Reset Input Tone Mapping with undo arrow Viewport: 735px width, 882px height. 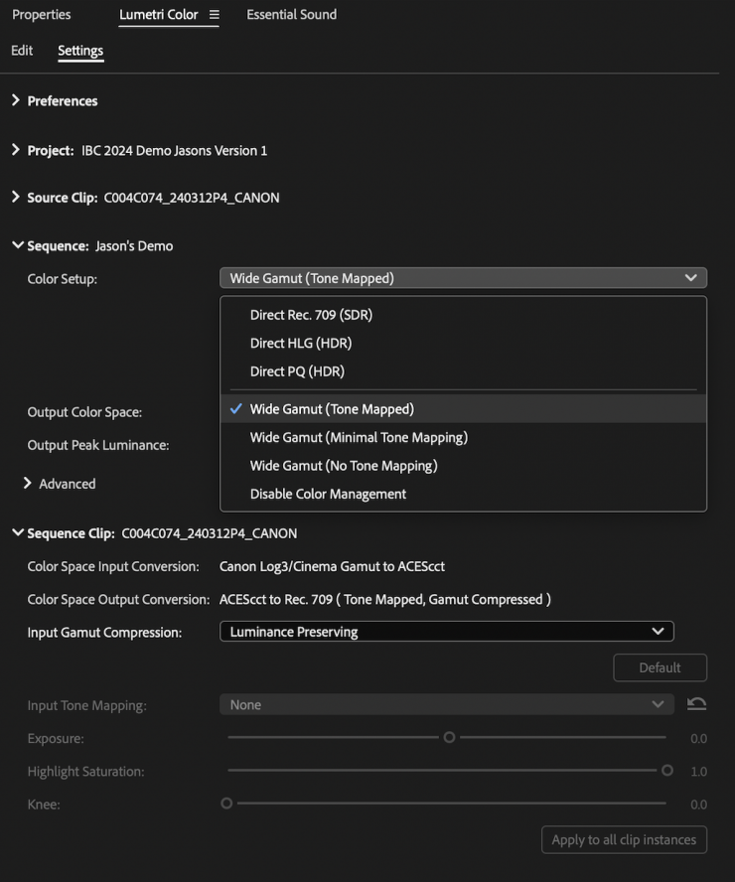(696, 704)
